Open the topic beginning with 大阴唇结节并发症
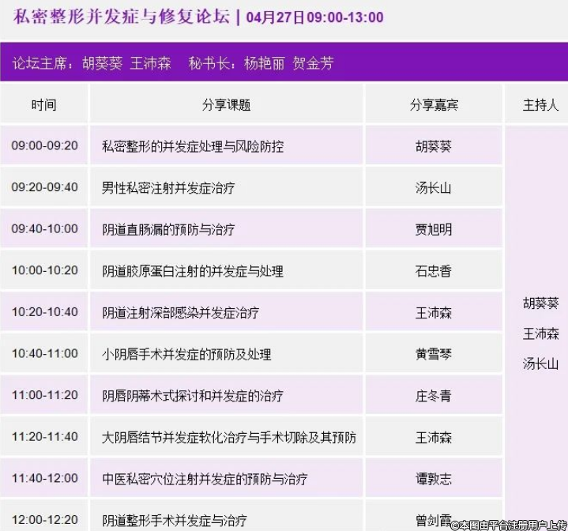Image resolution: width=568 pixels, height=531 pixels. pos(229,437)
